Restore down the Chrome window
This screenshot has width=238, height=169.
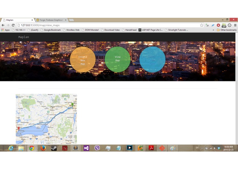click(x=227, y=19)
